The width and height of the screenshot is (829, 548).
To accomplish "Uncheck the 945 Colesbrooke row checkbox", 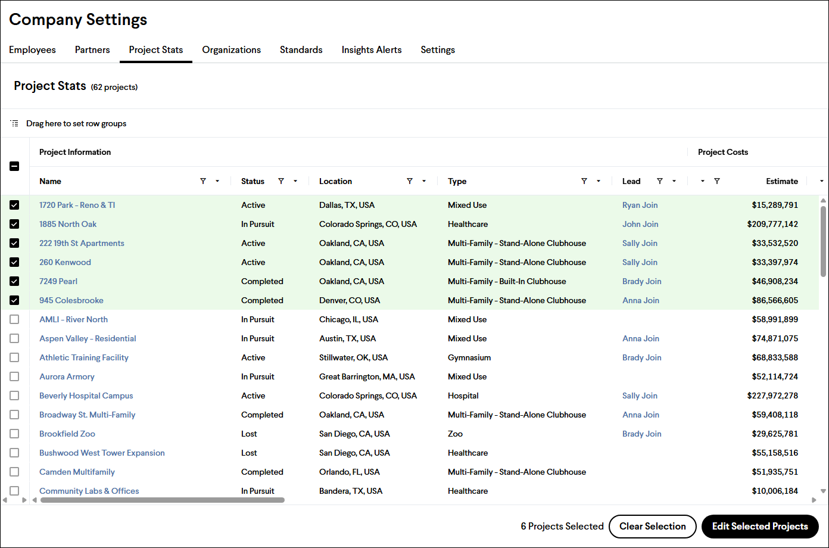I will [x=14, y=300].
